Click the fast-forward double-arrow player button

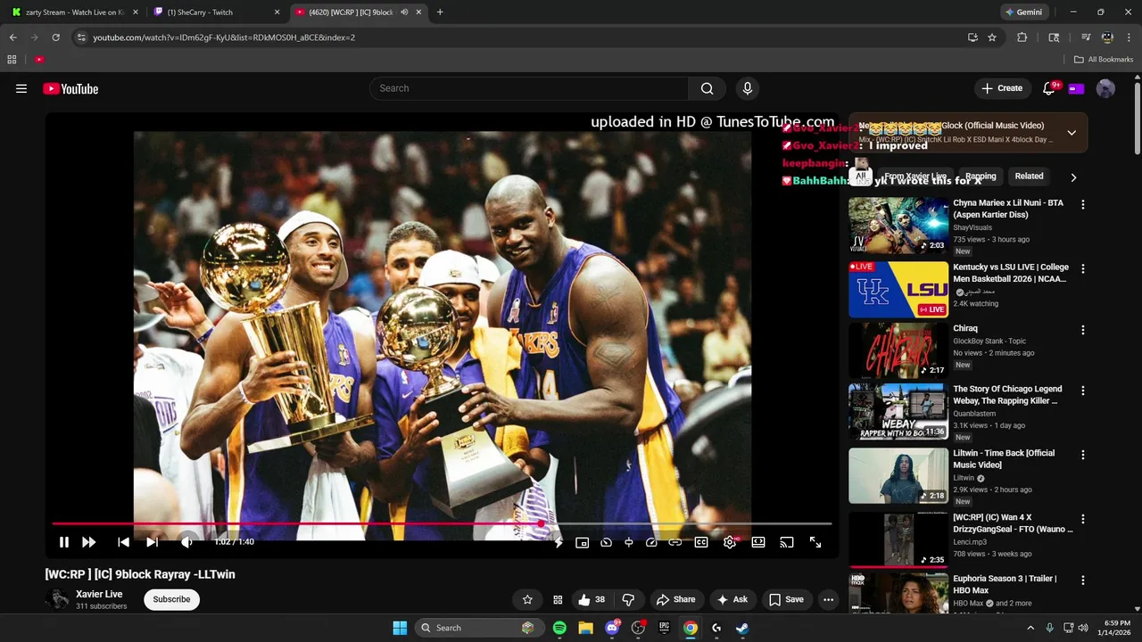pos(89,542)
